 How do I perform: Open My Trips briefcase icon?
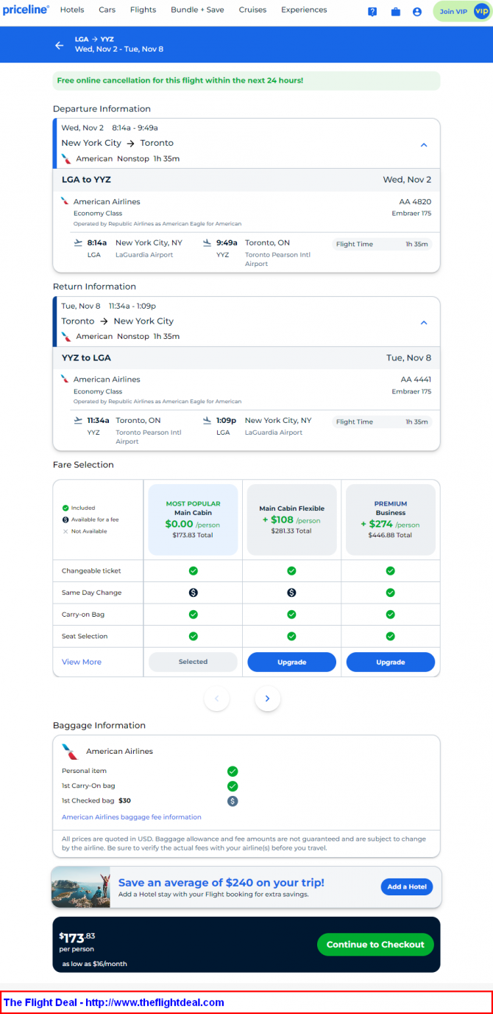pos(395,12)
